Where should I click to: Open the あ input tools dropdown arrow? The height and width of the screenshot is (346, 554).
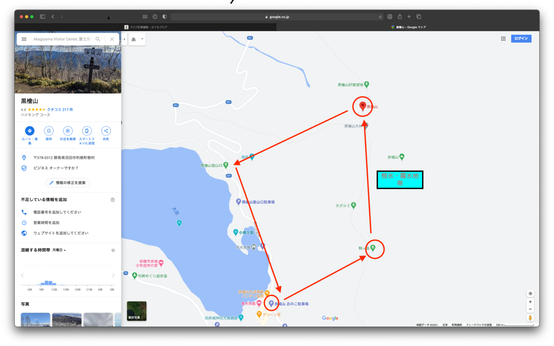142,39
